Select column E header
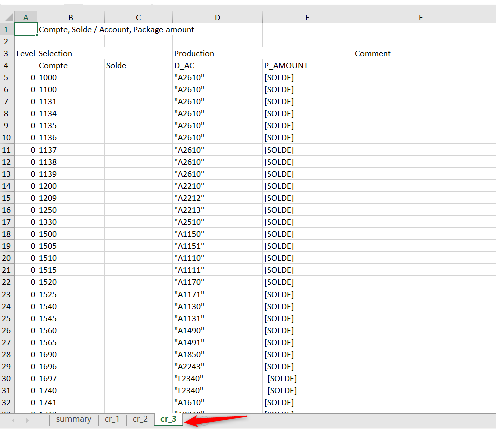 307,17
